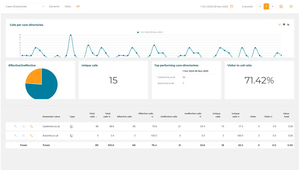The image size is (299, 170).
Task: Sort by Total calls % column
Action: coord(107,115)
